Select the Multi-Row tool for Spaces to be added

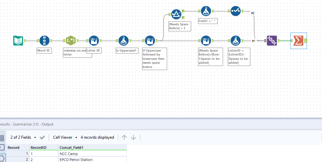(x=206, y=40)
